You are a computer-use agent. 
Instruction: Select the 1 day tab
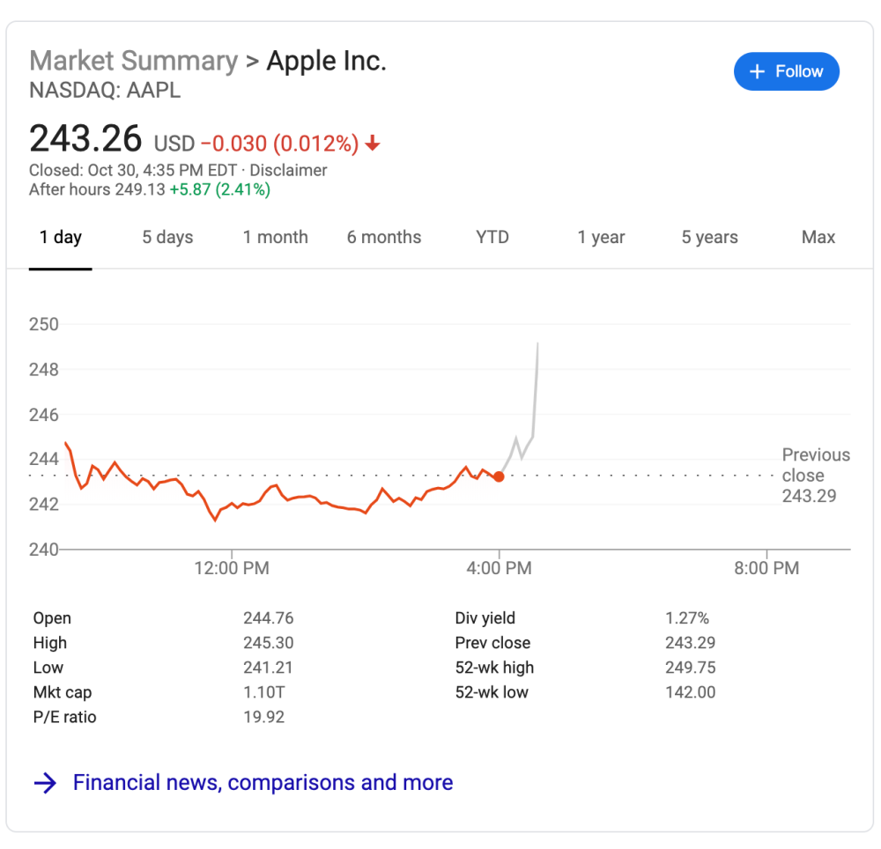coord(60,237)
